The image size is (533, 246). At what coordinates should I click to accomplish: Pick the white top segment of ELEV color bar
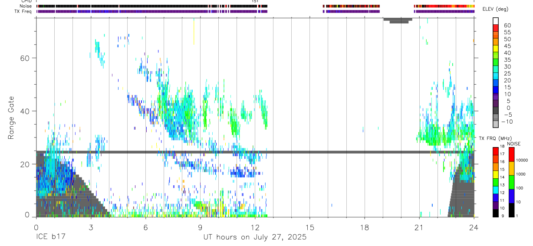point(496,21)
